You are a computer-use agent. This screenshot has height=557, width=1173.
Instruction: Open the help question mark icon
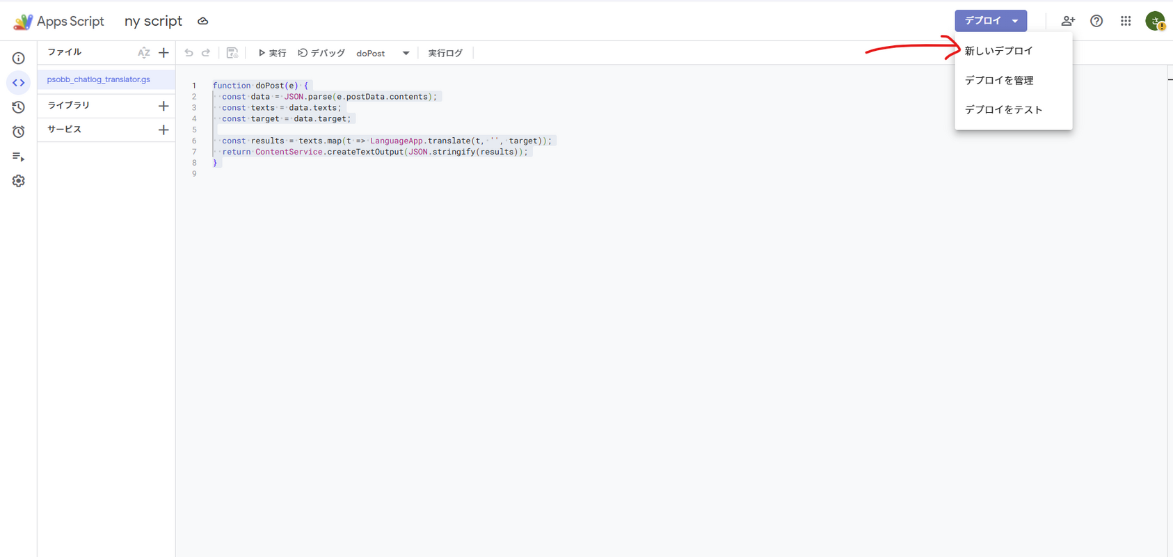[1096, 21]
